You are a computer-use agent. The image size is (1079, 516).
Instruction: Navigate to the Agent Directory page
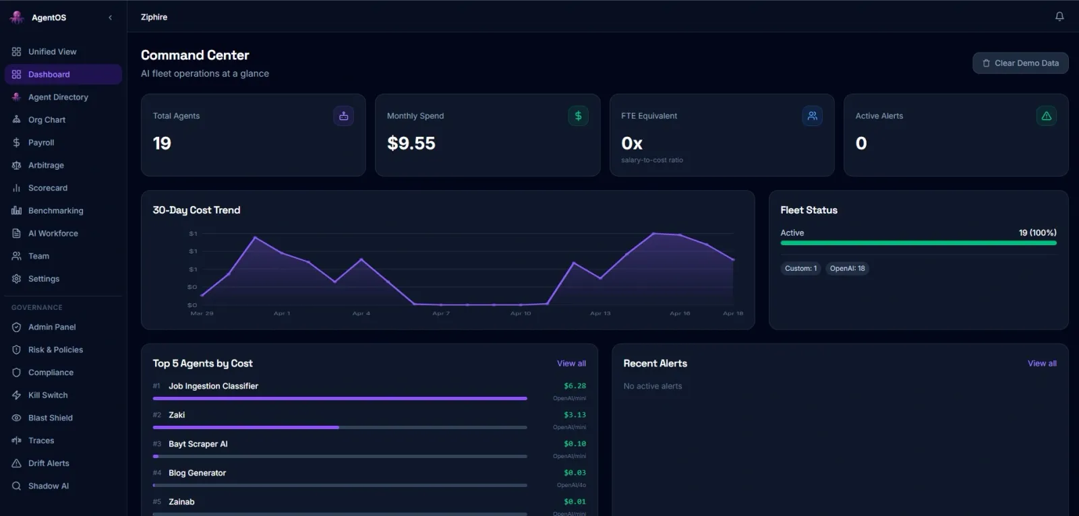coord(58,97)
